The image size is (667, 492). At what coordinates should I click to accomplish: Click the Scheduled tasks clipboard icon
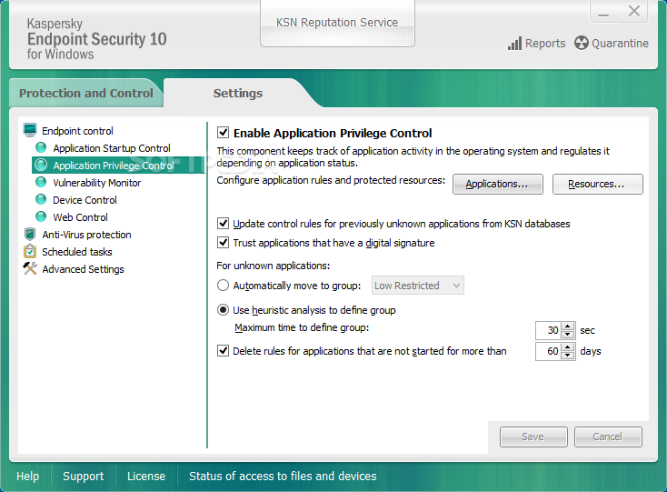coord(30,251)
